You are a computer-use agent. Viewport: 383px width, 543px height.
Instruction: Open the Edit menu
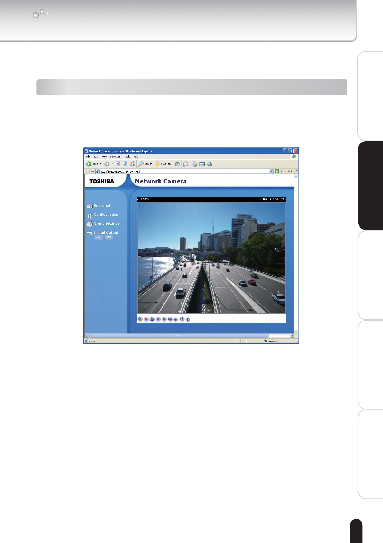pyautogui.click(x=96, y=157)
